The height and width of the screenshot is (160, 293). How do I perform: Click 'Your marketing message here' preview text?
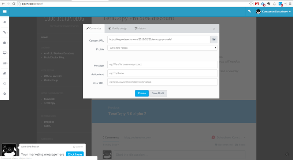click(42, 154)
